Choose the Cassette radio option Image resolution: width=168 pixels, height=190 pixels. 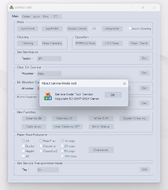pyautogui.click(x=41, y=146)
